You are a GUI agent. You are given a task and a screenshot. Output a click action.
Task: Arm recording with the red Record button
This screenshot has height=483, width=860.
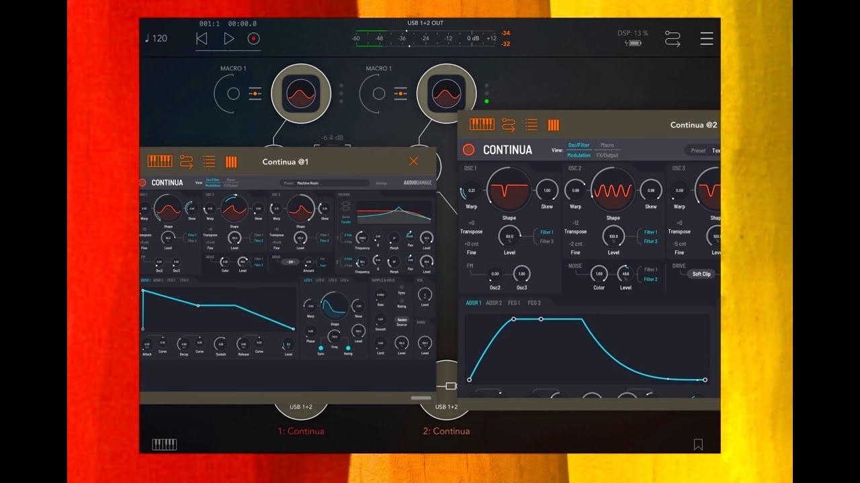[x=253, y=39]
